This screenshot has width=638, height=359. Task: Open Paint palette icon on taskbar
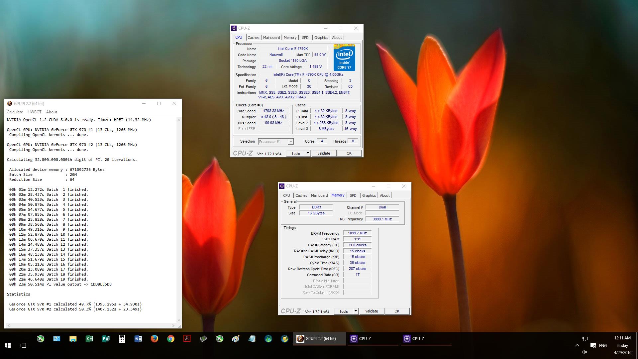(x=236, y=339)
